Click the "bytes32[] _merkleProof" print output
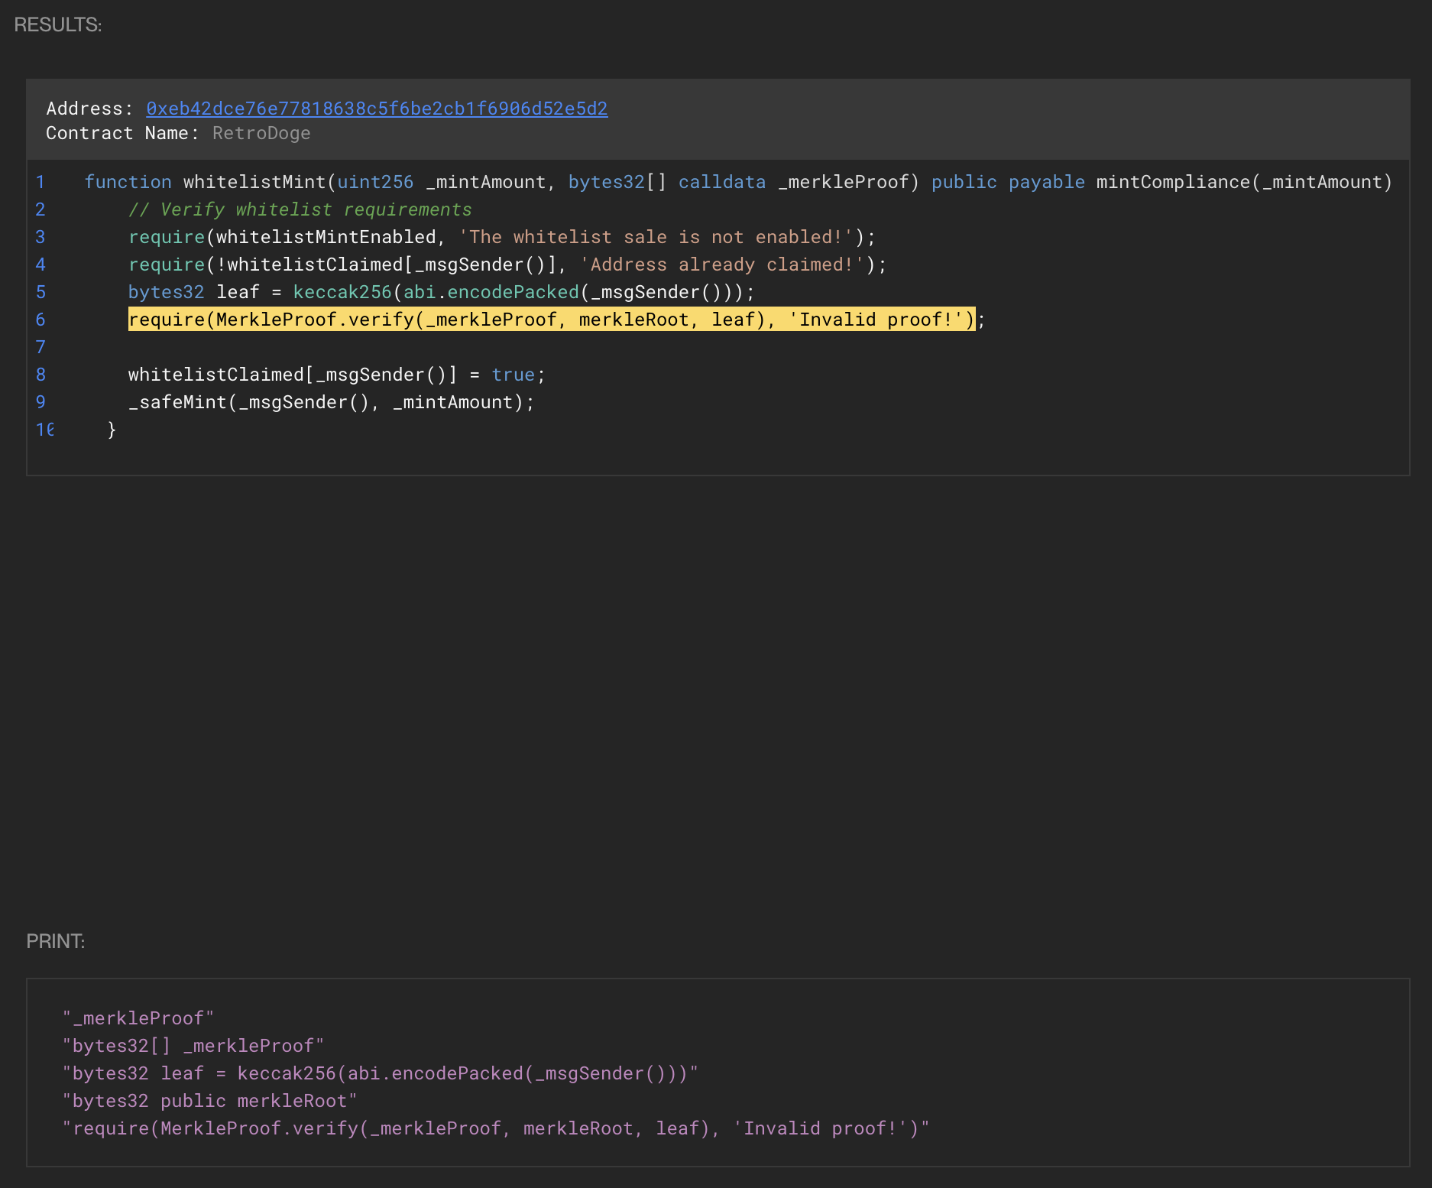The image size is (1432, 1188). (x=193, y=1046)
